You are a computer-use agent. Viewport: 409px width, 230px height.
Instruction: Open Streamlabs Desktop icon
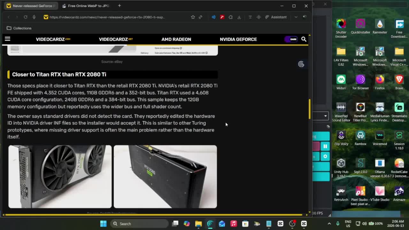pos(399,112)
